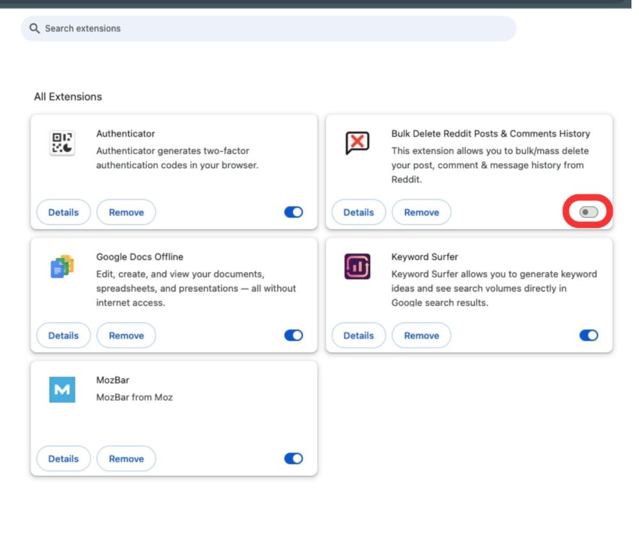The width and height of the screenshot is (639, 543).
Task: Enable the Bulk Delete Reddit extension
Action: [x=587, y=211]
